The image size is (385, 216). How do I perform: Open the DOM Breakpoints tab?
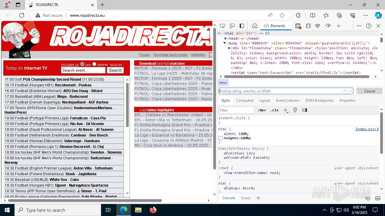[319, 100]
